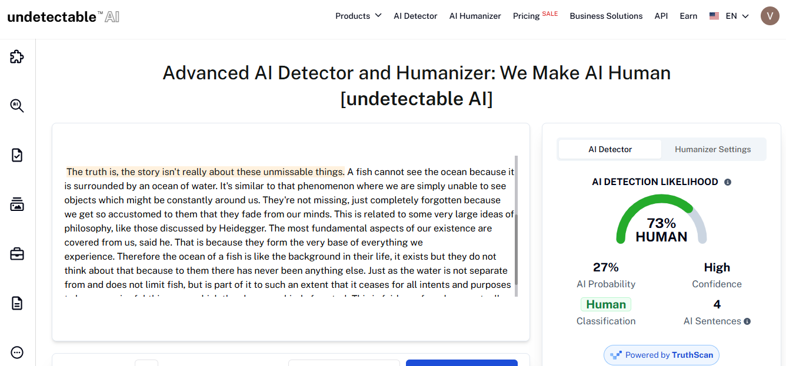Click the Advanced AI Detector and Humanizer heading
Screen dimensions: 786x366
pyautogui.click(x=417, y=85)
